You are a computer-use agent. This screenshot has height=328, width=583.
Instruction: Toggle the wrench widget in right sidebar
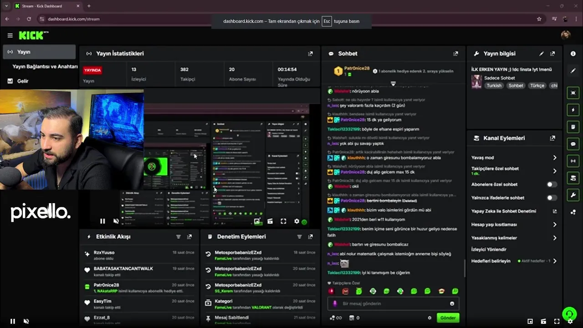pos(573,195)
